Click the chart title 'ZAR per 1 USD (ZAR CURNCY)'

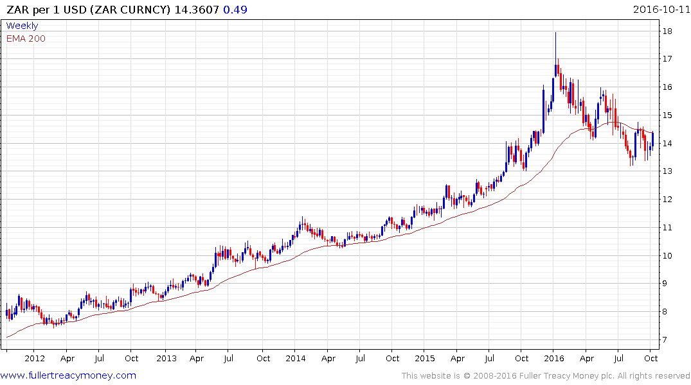click(x=88, y=10)
